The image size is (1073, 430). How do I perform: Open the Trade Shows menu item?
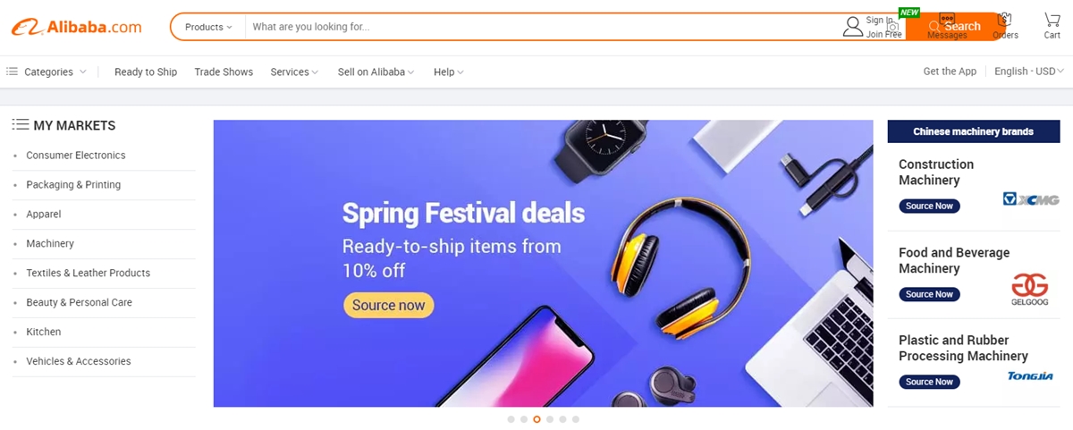pyautogui.click(x=224, y=72)
